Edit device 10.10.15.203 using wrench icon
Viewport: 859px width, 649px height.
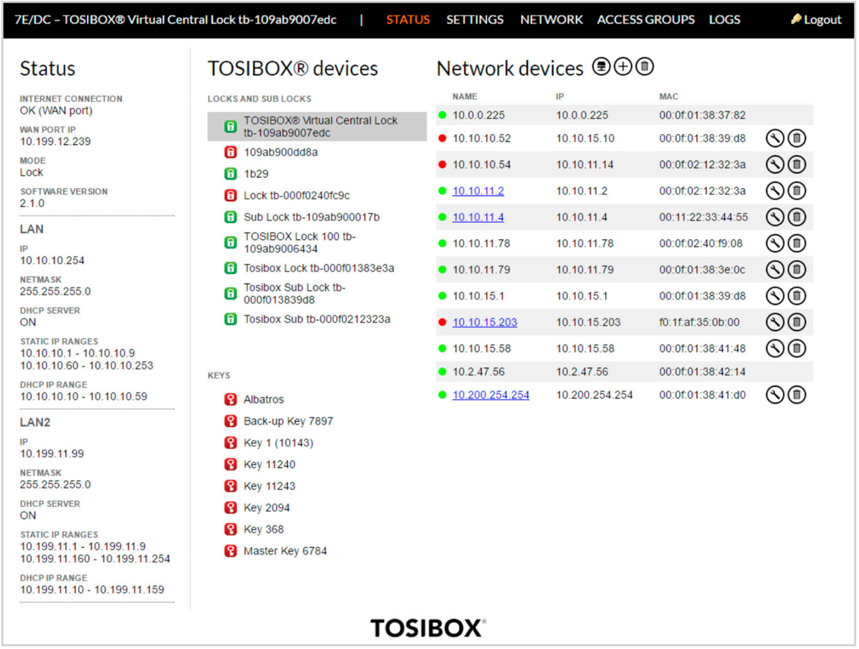(775, 322)
